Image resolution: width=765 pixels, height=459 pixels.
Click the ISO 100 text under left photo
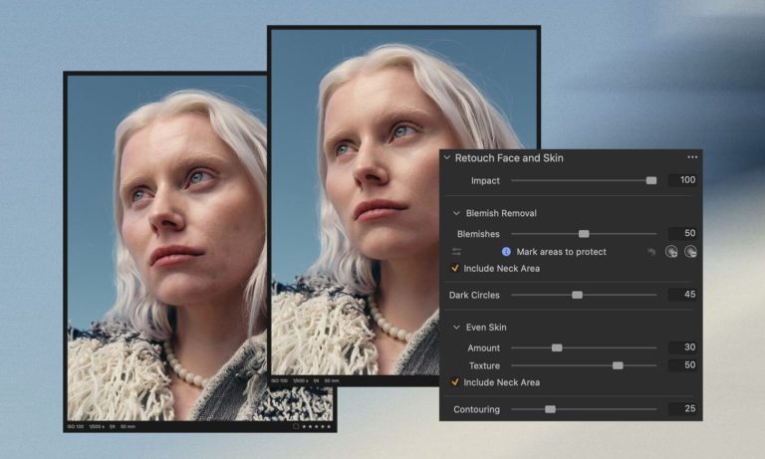click(76, 427)
